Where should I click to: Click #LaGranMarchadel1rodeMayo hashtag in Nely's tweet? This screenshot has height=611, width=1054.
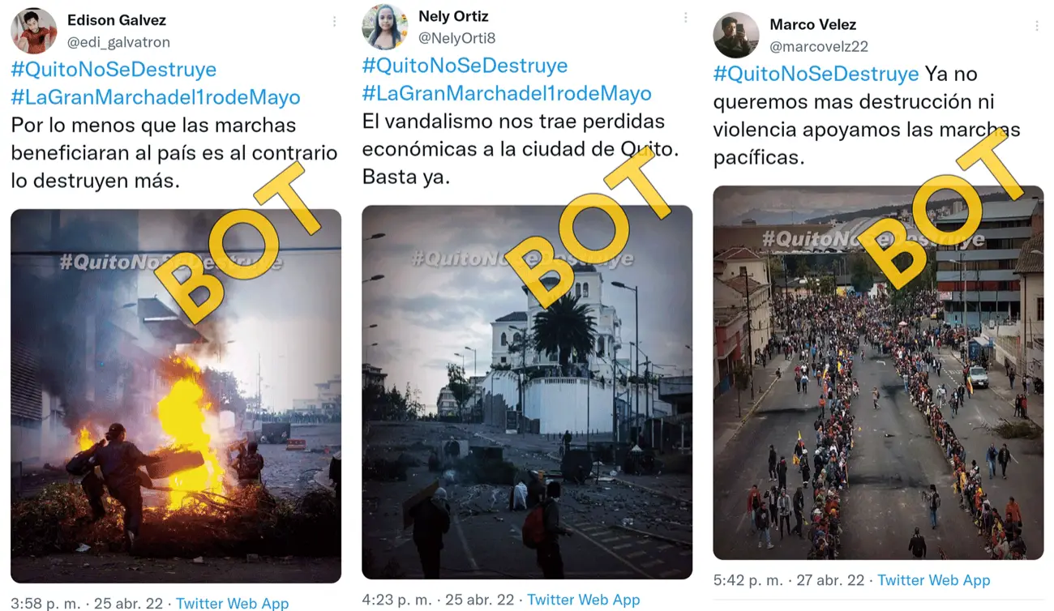(507, 93)
